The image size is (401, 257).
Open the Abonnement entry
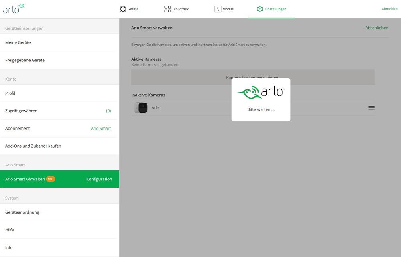coord(59,128)
